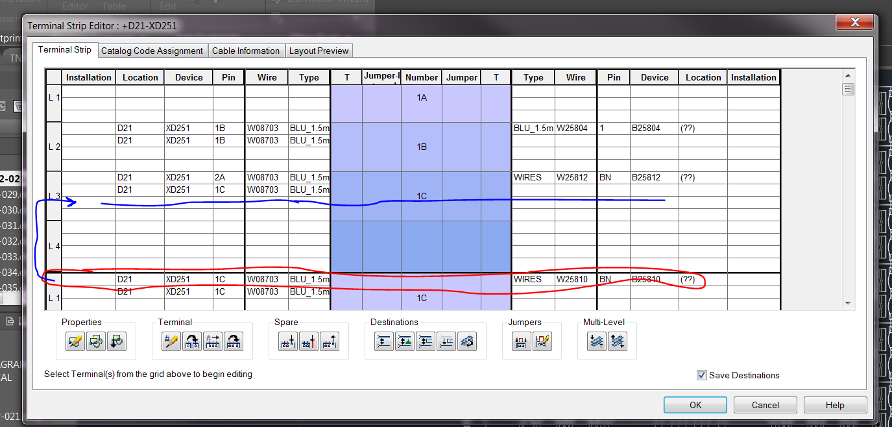
Task: Click the Paste terminal properties icon
Action: 117,341
